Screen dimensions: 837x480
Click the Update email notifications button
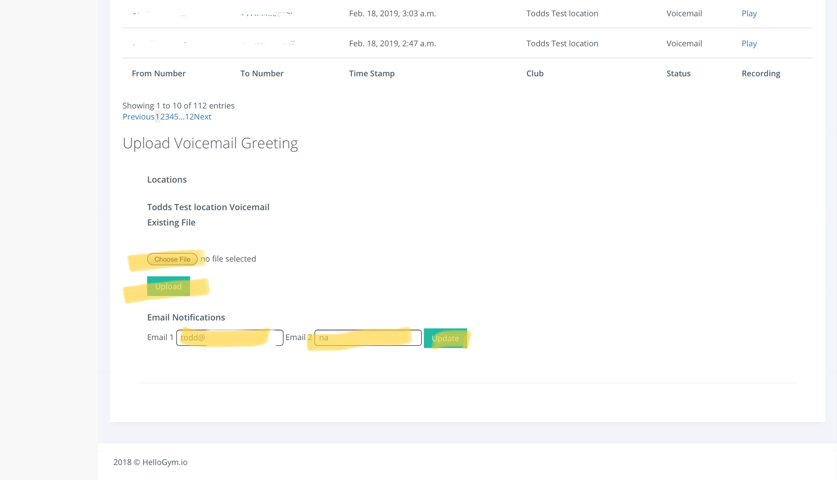click(x=445, y=338)
